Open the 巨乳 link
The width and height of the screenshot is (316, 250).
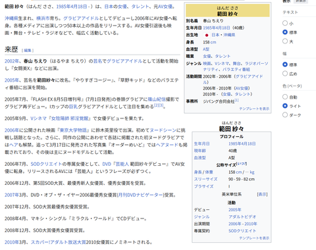73,107
